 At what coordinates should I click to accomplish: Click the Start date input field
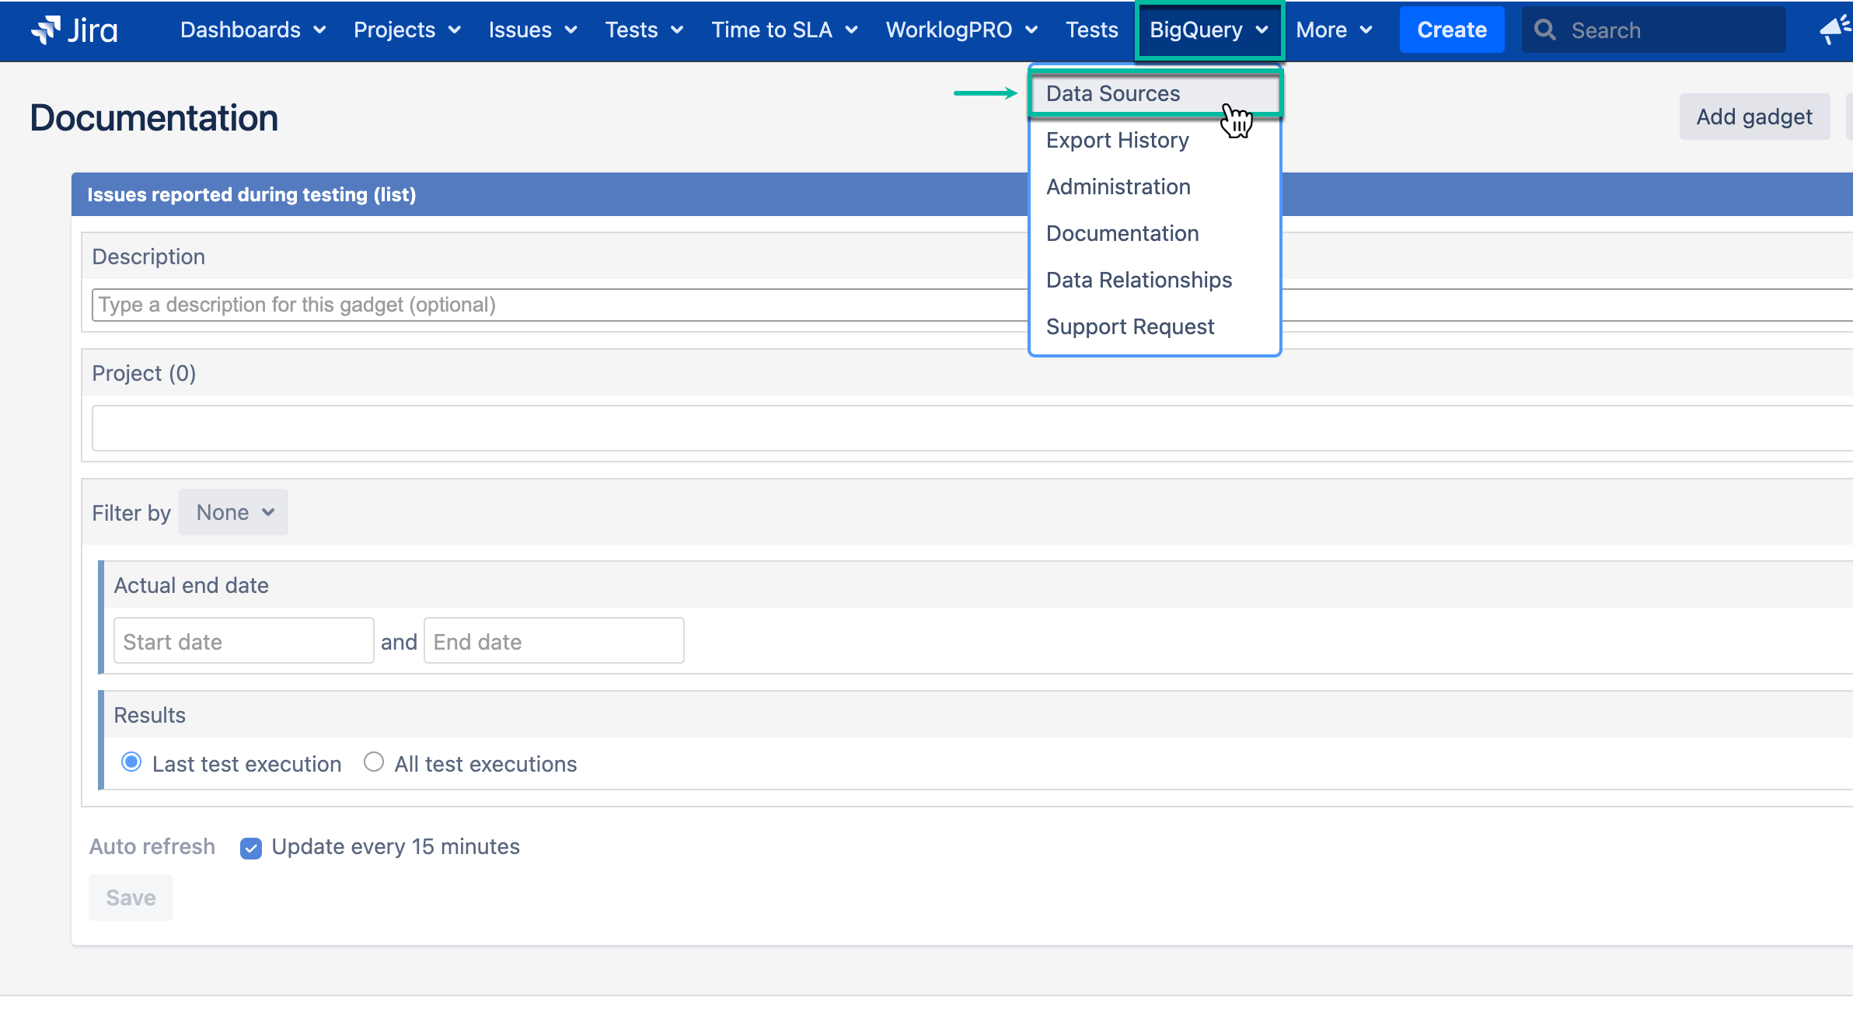tap(243, 640)
